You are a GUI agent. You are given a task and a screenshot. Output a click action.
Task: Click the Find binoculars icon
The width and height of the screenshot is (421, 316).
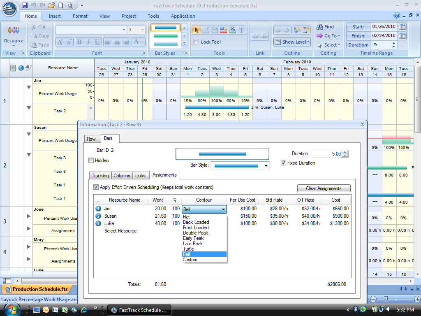point(320,27)
